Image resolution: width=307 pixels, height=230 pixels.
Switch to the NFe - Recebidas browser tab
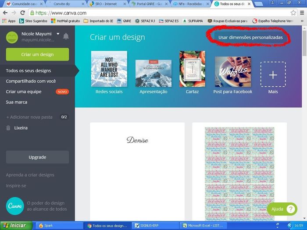click(x=190, y=4)
